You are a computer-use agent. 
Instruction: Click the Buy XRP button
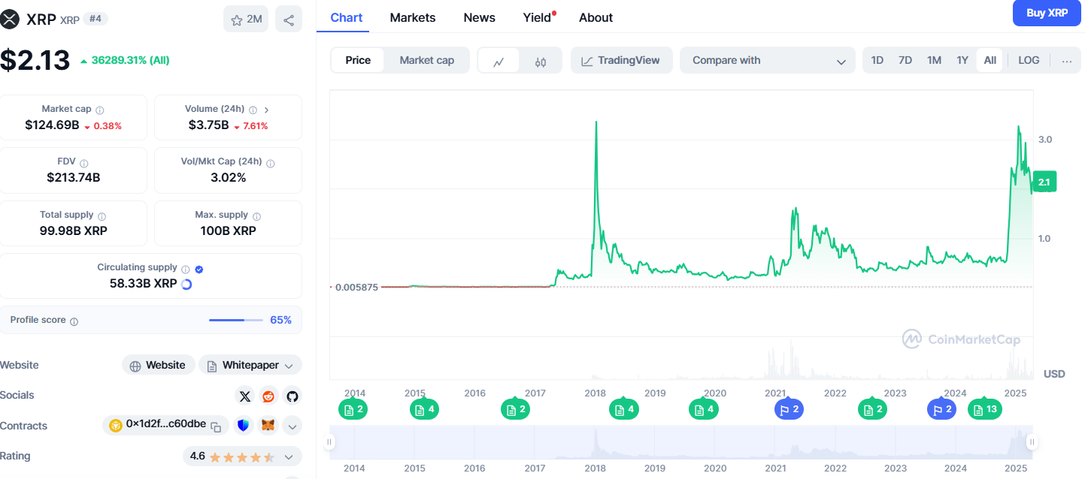1047,13
